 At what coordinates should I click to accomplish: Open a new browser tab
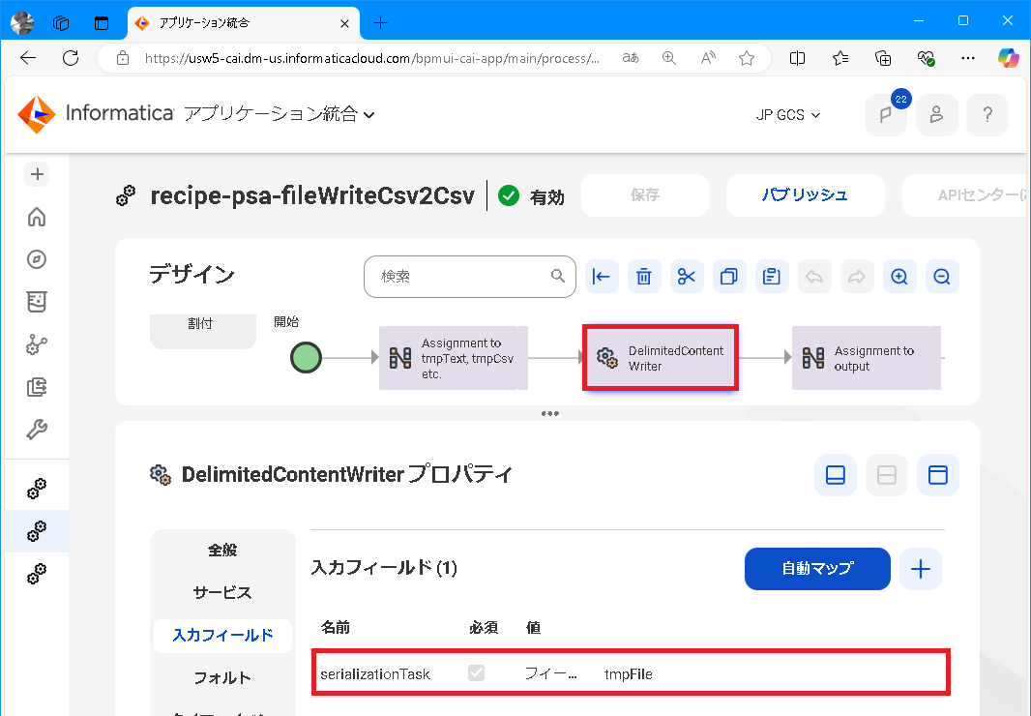pyautogui.click(x=380, y=23)
